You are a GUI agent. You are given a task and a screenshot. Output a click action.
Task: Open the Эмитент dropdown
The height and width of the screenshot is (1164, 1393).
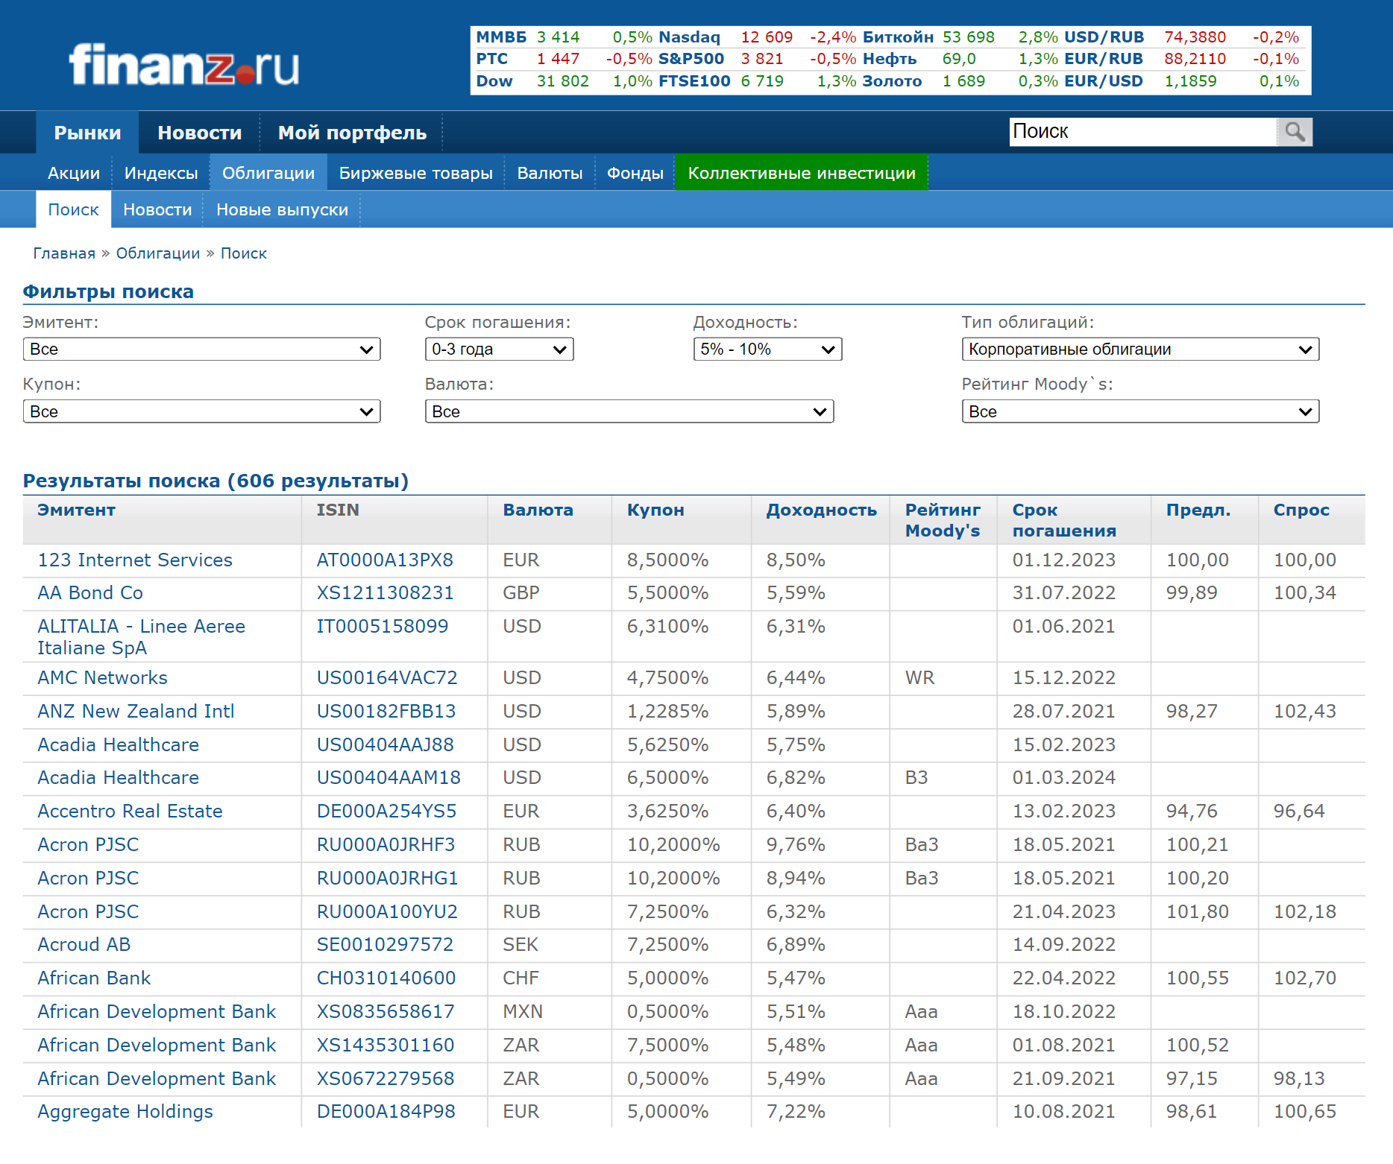coord(201,349)
